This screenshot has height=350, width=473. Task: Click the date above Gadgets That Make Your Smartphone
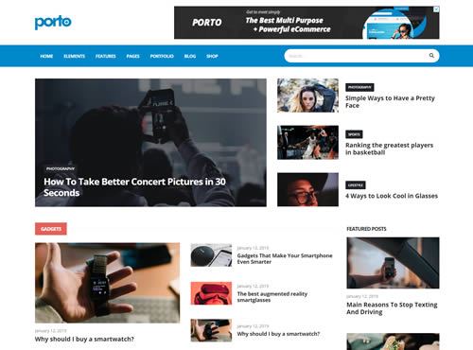click(253, 248)
